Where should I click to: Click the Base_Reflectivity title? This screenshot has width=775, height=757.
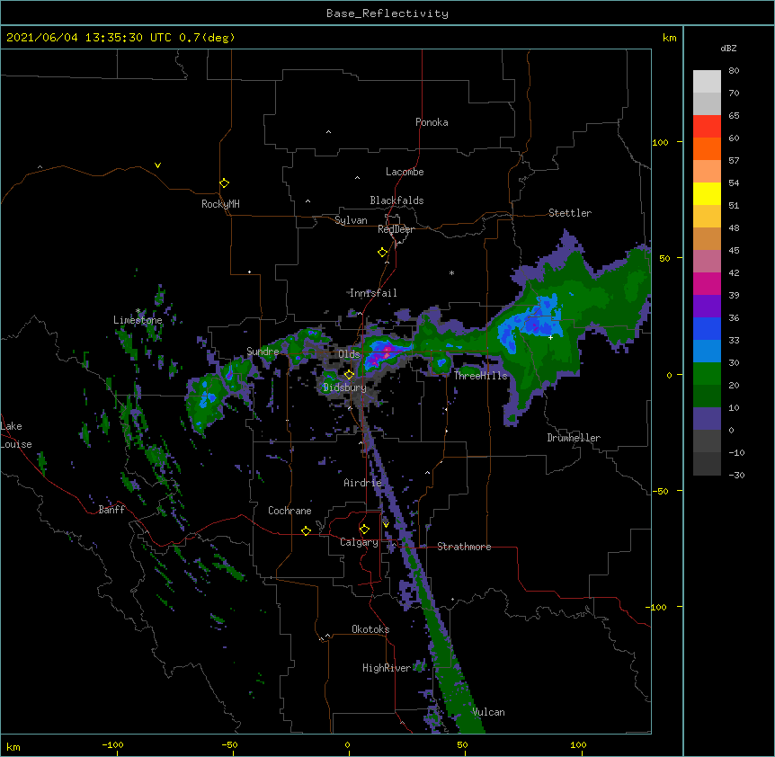[x=387, y=13]
